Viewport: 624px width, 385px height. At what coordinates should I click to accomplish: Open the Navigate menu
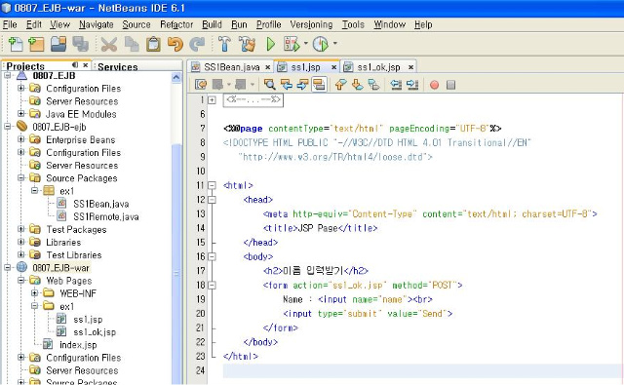coord(96,24)
